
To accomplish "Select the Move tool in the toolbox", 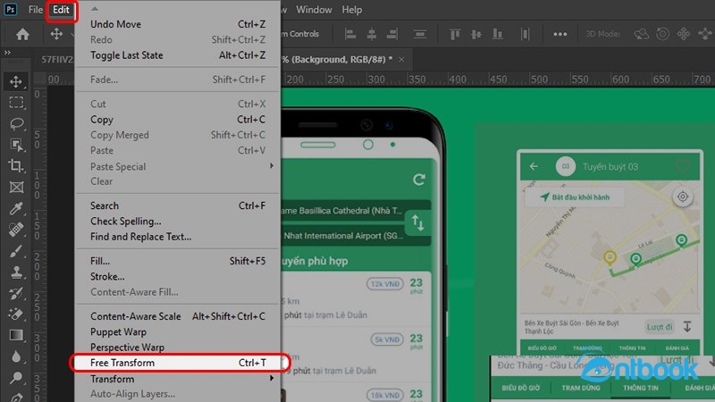I will (x=16, y=81).
